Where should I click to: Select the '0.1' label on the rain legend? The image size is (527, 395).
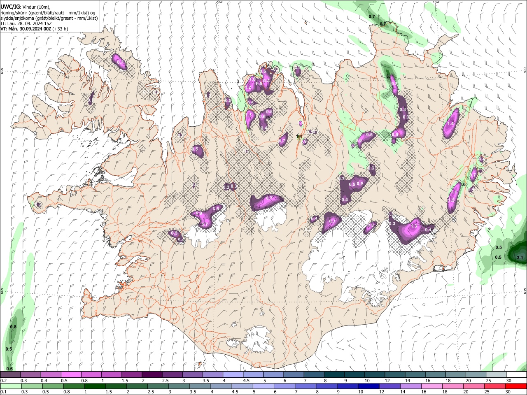point(3,392)
